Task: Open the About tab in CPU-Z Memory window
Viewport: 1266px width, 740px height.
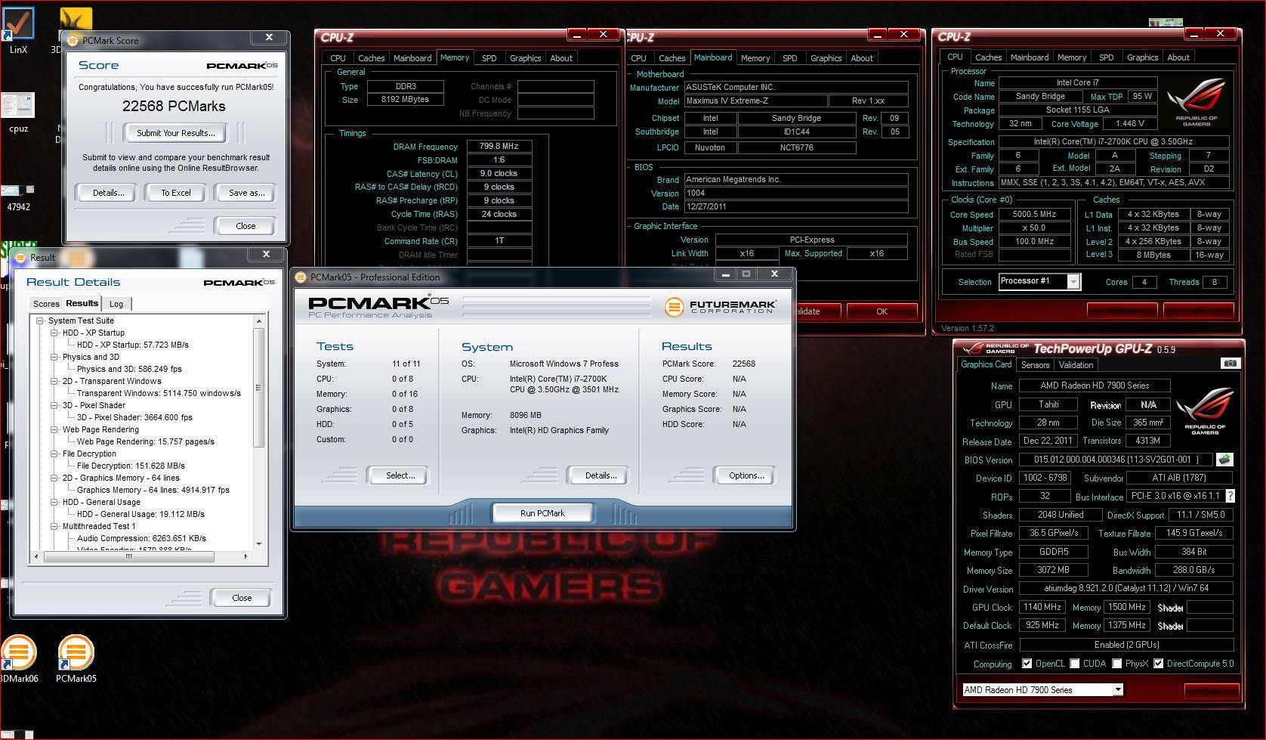Action: coord(561,58)
